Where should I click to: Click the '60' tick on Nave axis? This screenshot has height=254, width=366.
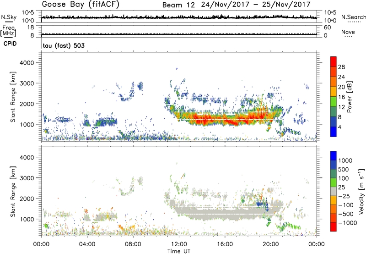(328, 28)
